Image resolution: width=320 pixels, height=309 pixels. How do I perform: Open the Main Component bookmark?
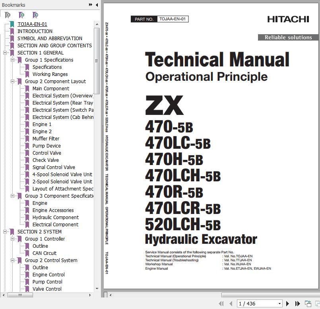[51, 88]
